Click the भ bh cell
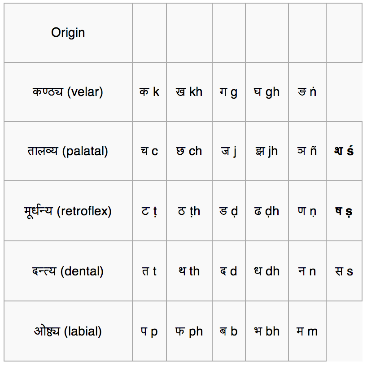 click(267, 331)
